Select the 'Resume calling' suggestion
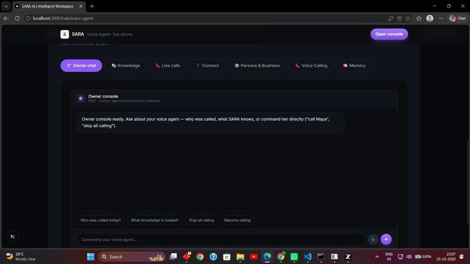 coord(237,220)
